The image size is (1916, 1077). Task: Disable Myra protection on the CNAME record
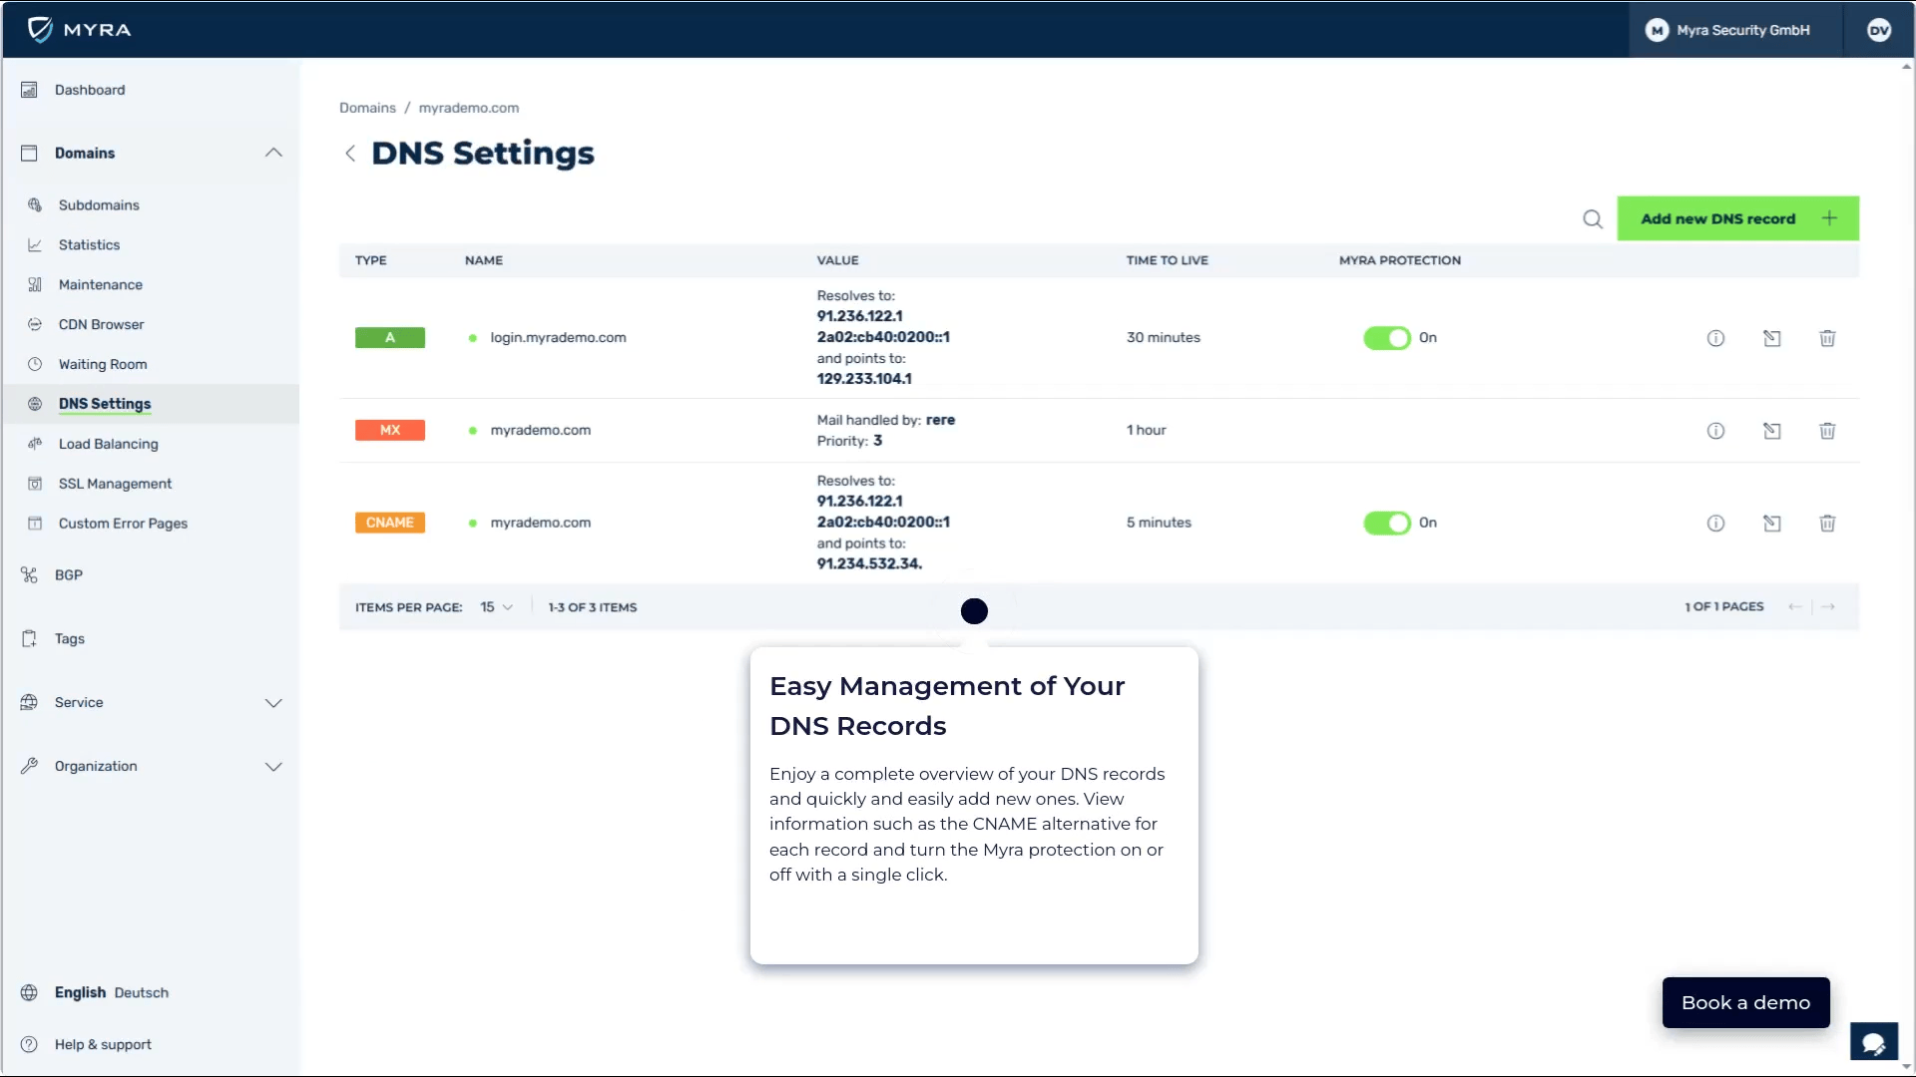click(1385, 523)
